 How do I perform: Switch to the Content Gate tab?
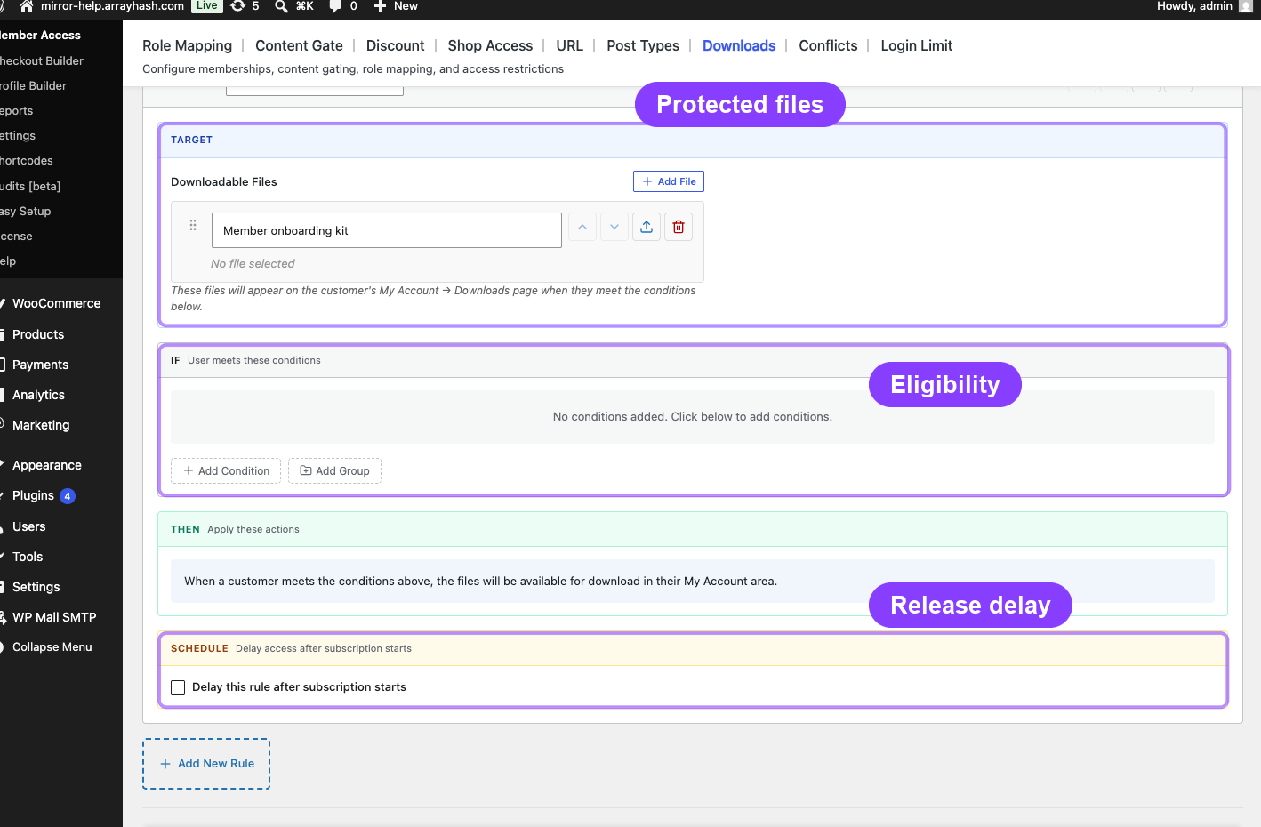coord(299,45)
